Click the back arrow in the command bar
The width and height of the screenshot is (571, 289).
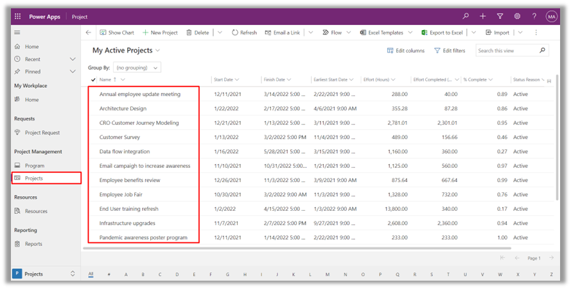click(x=89, y=32)
